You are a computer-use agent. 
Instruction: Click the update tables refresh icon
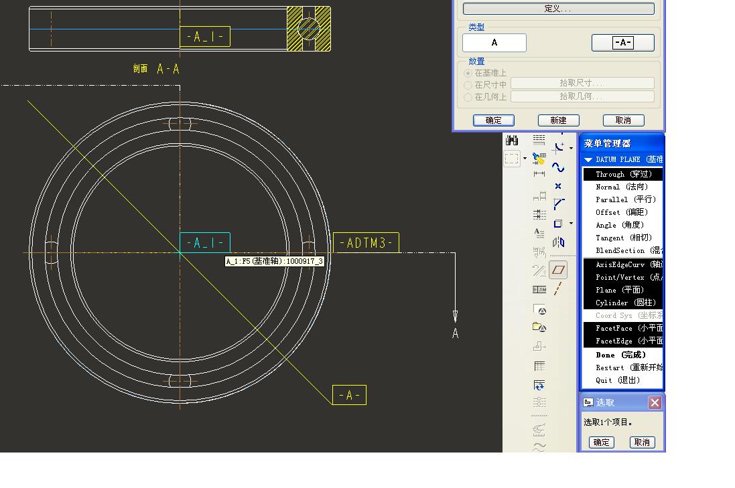point(539,385)
